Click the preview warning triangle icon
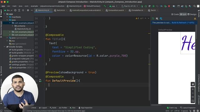 195,19
